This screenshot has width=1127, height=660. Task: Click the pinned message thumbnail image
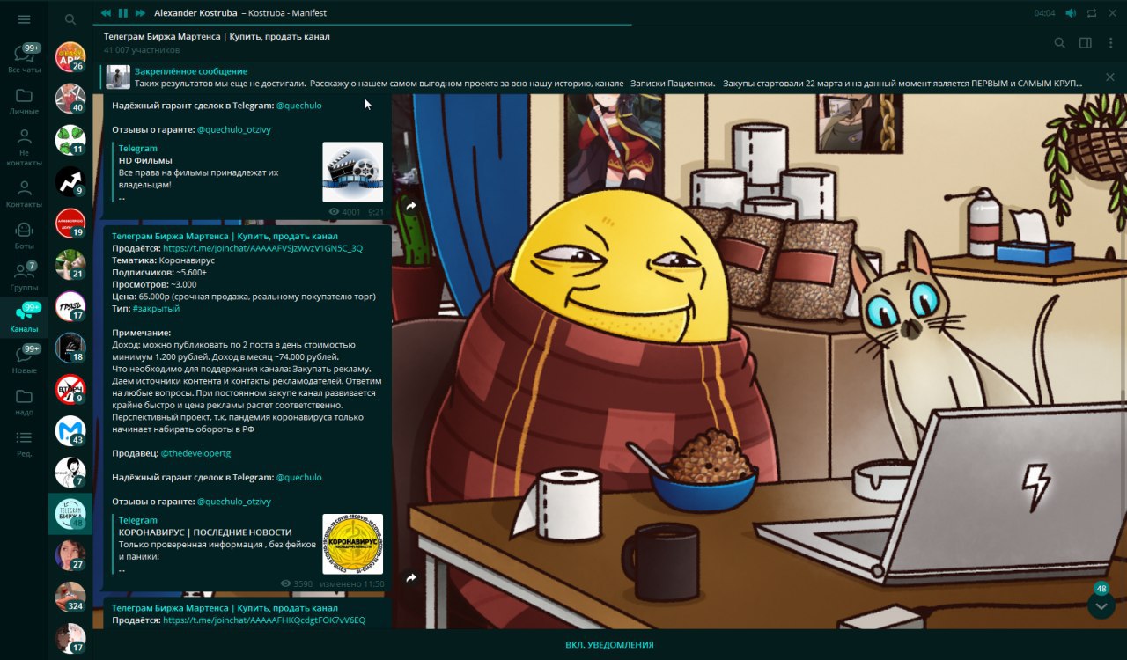coord(118,77)
